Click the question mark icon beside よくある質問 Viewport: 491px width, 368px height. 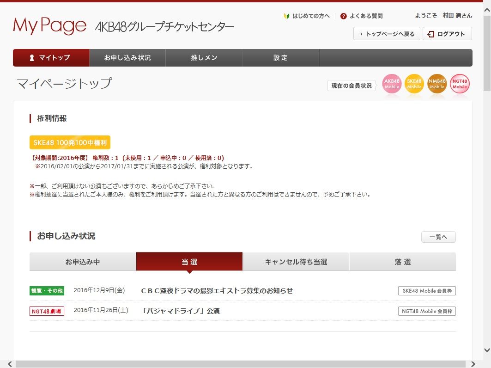[x=344, y=16]
